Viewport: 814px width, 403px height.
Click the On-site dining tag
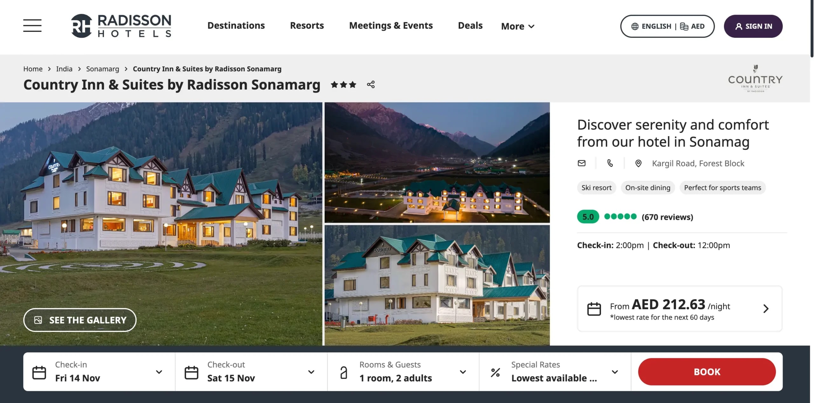pyautogui.click(x=648, y=188)
